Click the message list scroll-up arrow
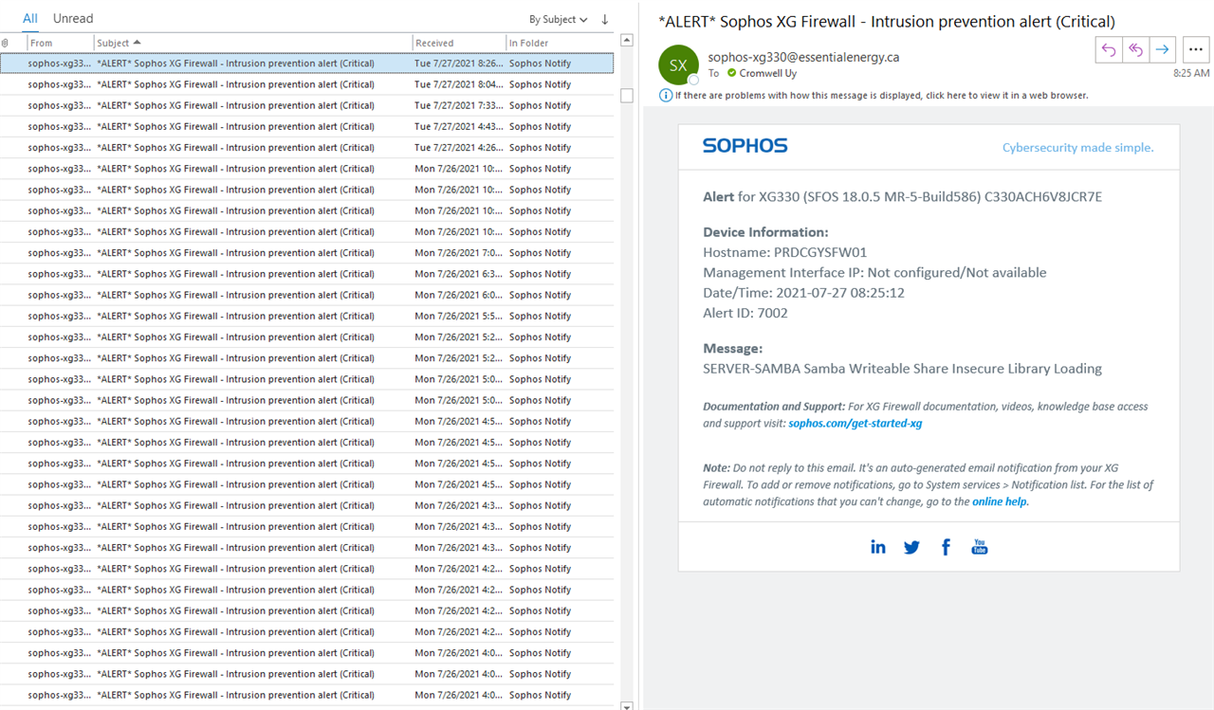This screenshot has height=710, width=1214. (x=626, y=41)
